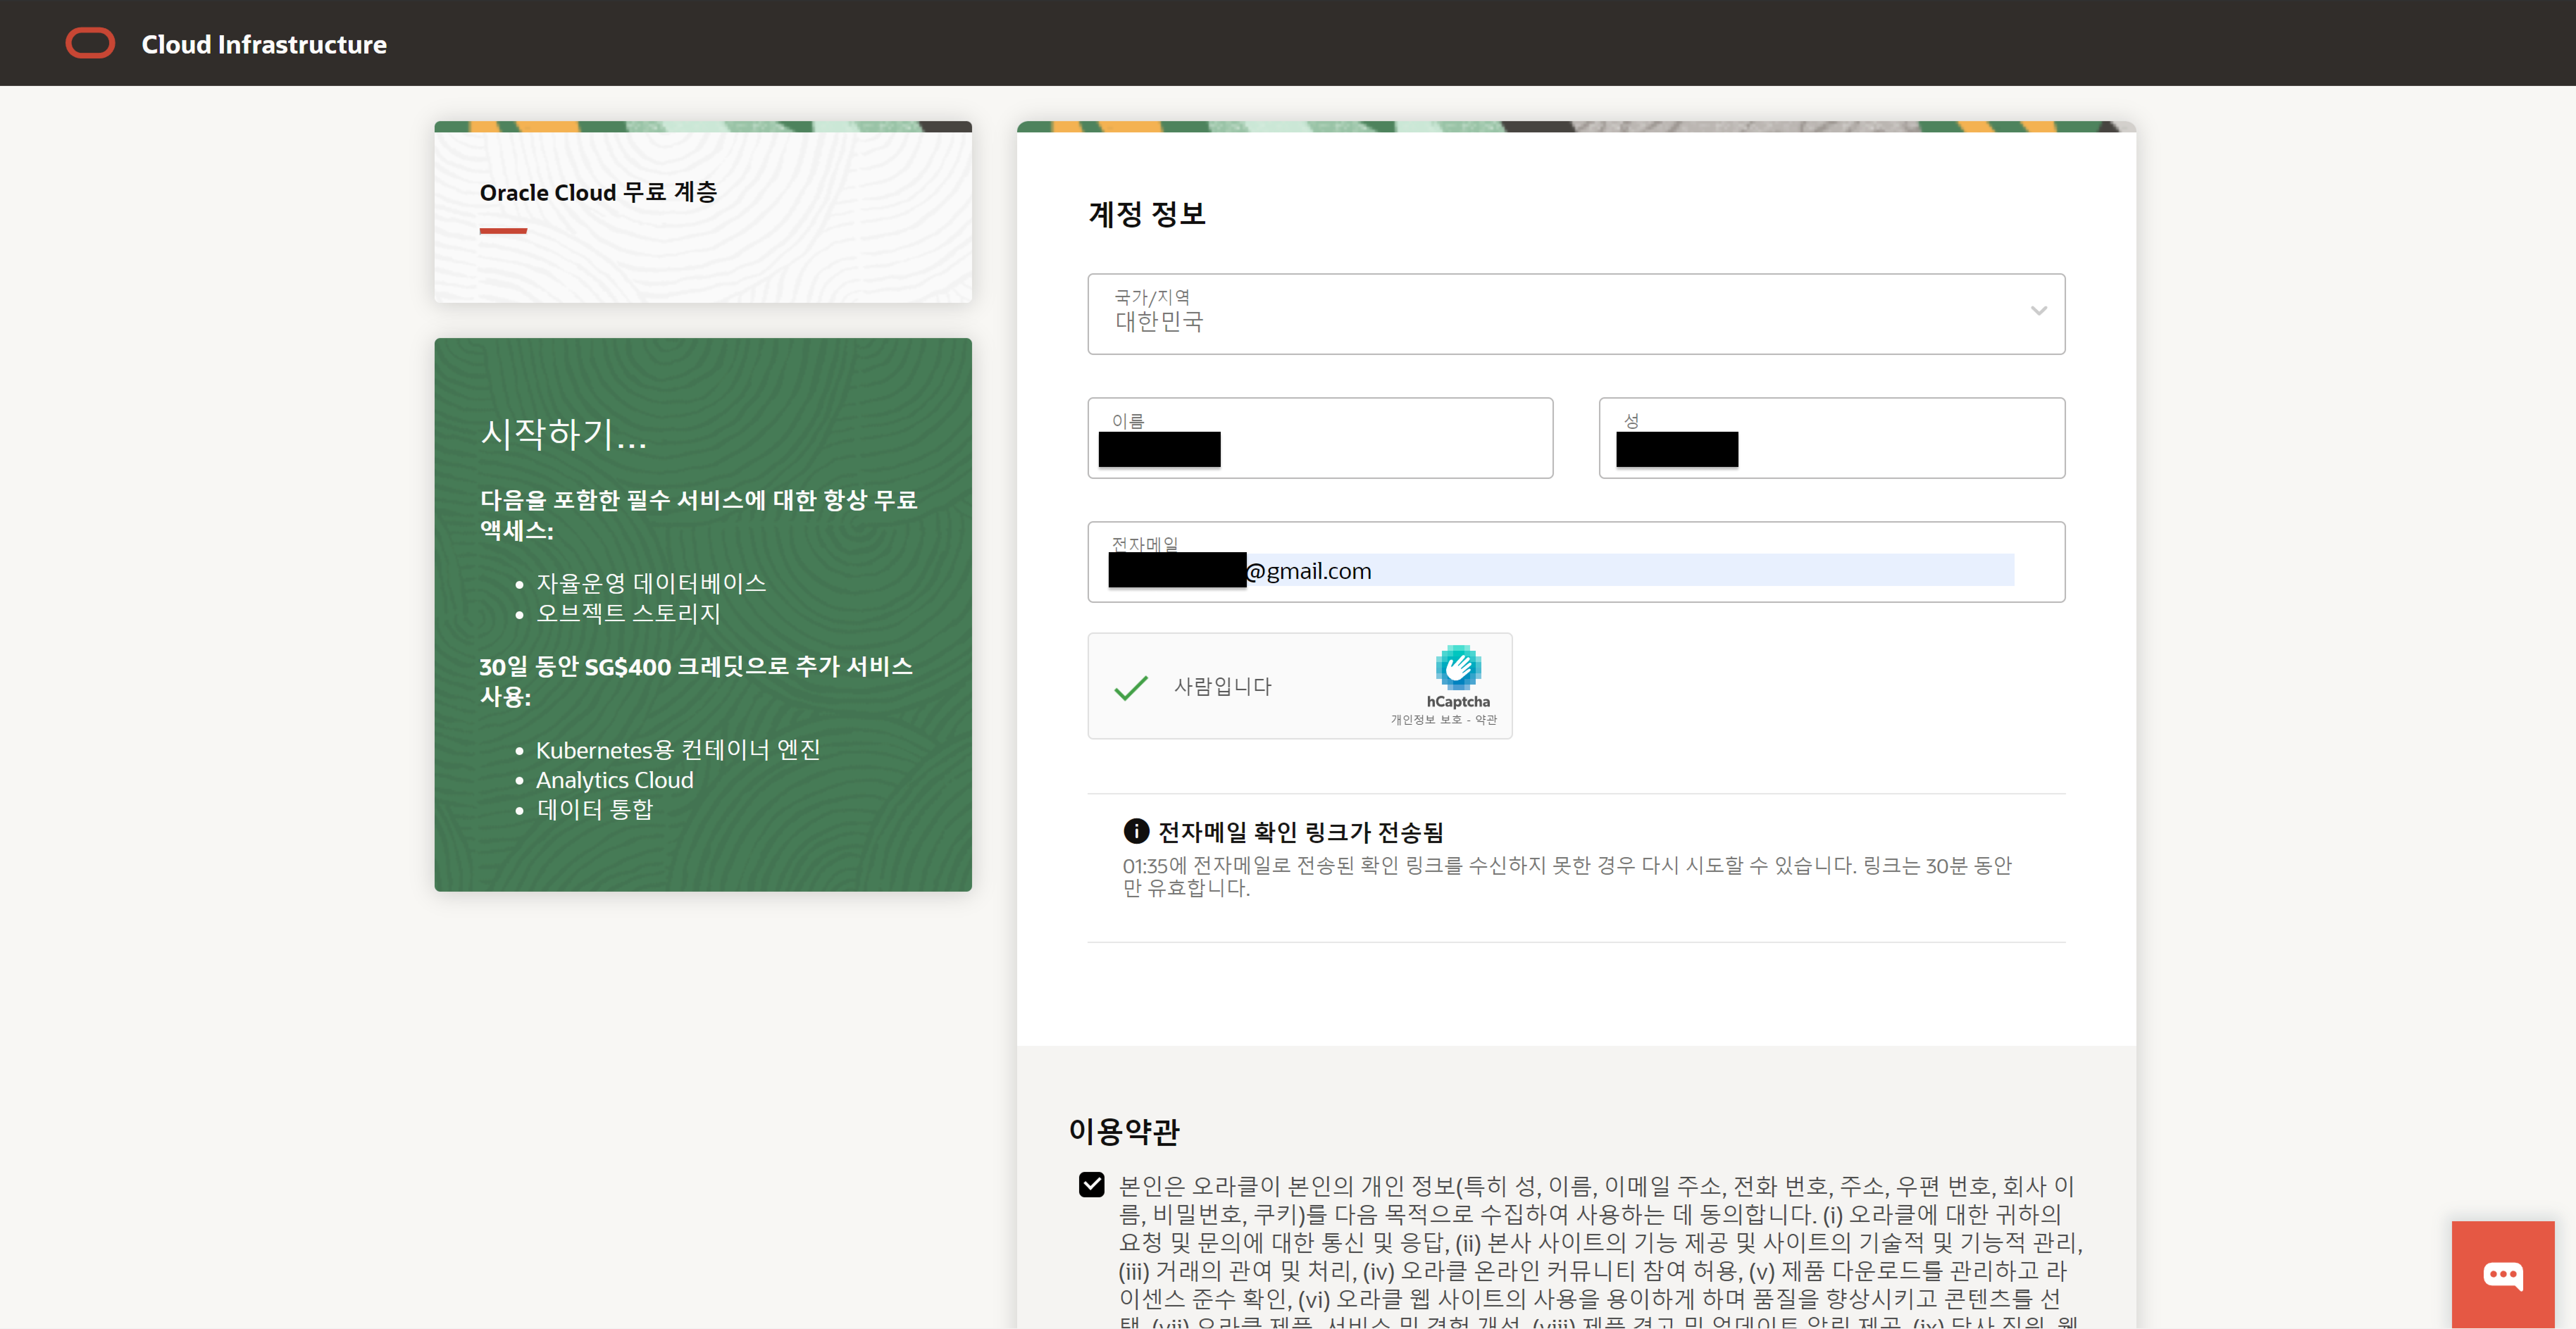Click the 이용약관 section heading
Image resolution: width=2576 pixels, height=1329 pixels.
(x=1123, y=1131)
